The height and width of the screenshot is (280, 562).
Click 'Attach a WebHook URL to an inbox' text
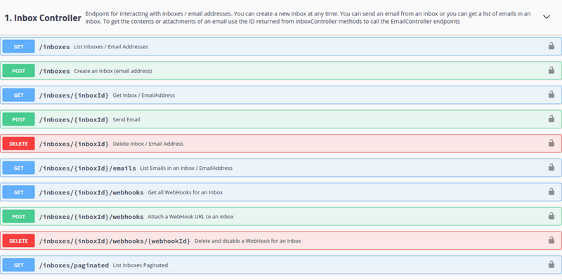pyautogui.click(x=190, y=217)
